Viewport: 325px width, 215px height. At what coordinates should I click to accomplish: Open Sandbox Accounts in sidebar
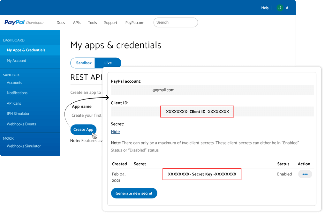14,83
